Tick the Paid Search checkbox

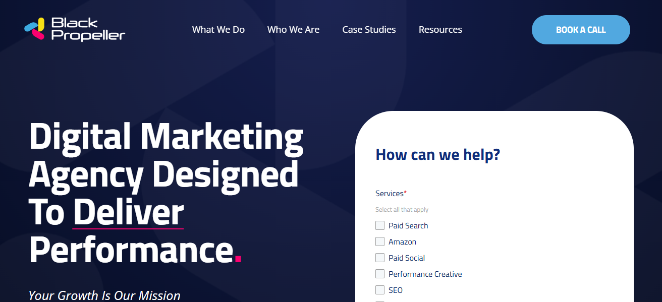click(x=380, y=225)
